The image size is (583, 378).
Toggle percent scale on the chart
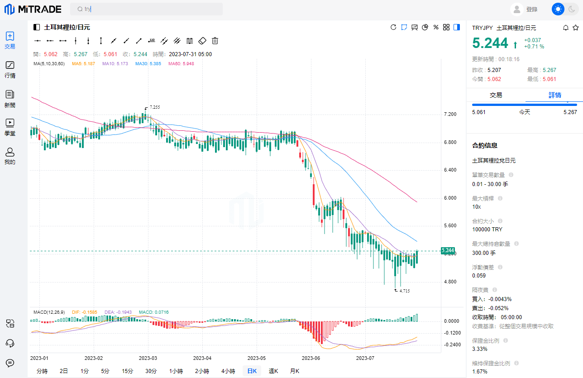click(436, 27)
